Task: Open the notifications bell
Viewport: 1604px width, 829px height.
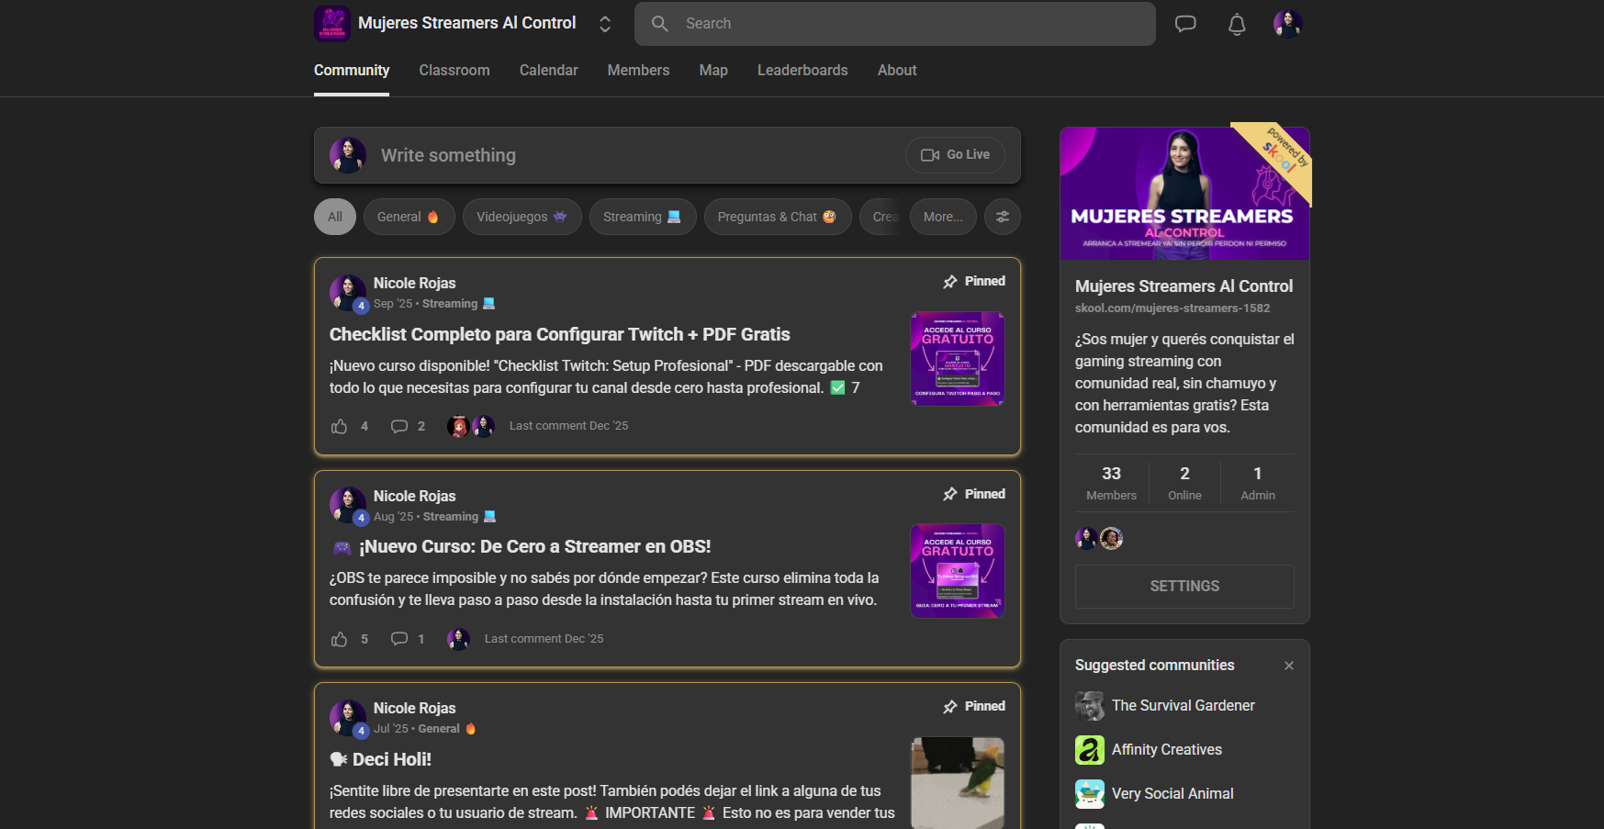Action: (x=1237, y=25)
